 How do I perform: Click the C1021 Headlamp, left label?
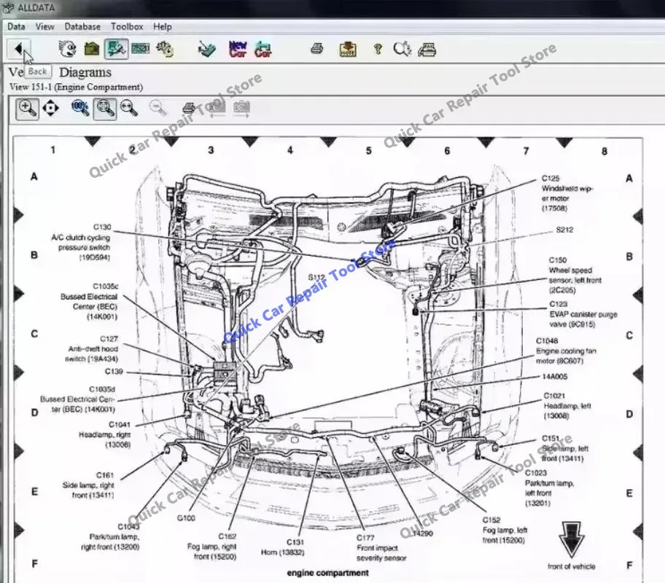click(567, 406)
